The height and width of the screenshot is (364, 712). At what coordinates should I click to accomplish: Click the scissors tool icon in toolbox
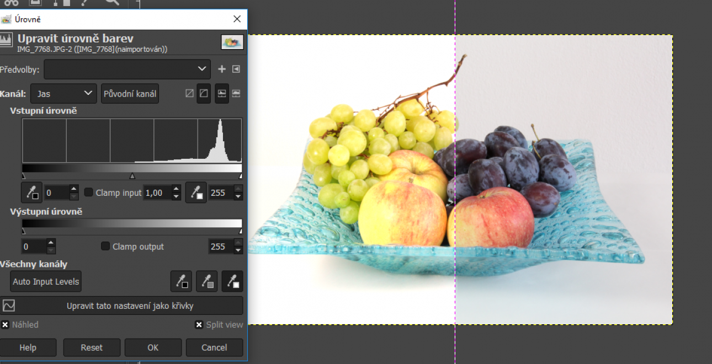pyautogui.click(x=11, y=3)
